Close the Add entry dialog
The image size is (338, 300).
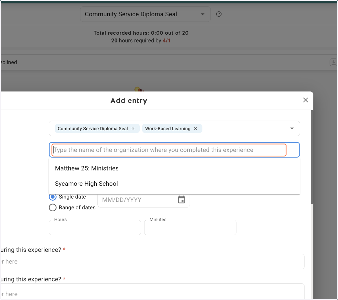point(306,100)
